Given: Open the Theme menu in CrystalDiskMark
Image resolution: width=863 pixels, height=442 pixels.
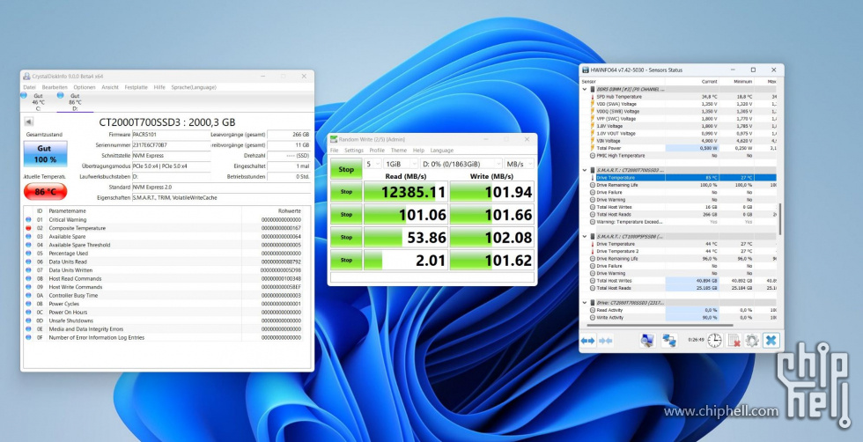Looking at the screenshot, I should [x=398, y=151].
